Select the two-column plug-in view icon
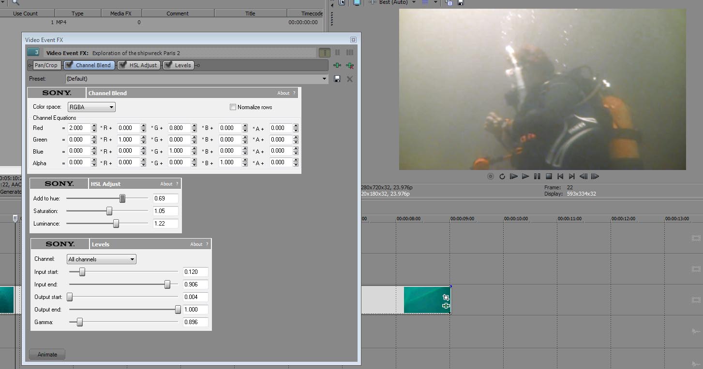 (x=337, y=53)
